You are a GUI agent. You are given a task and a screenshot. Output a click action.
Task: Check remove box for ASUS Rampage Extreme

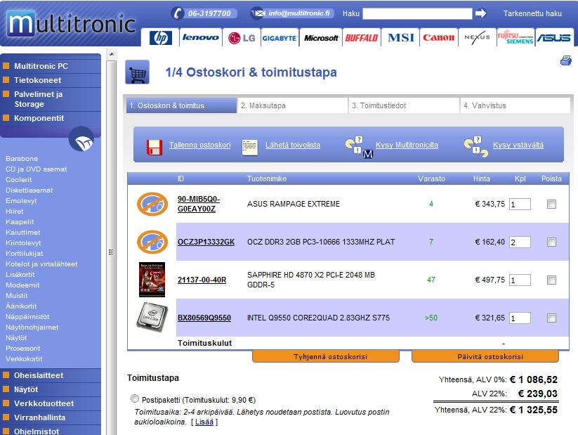click(551, 204)
